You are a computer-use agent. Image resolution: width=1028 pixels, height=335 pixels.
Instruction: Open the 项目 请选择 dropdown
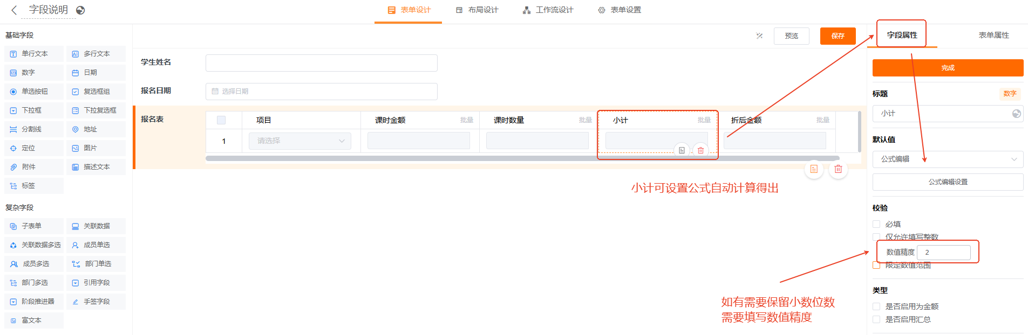[300, 141]
